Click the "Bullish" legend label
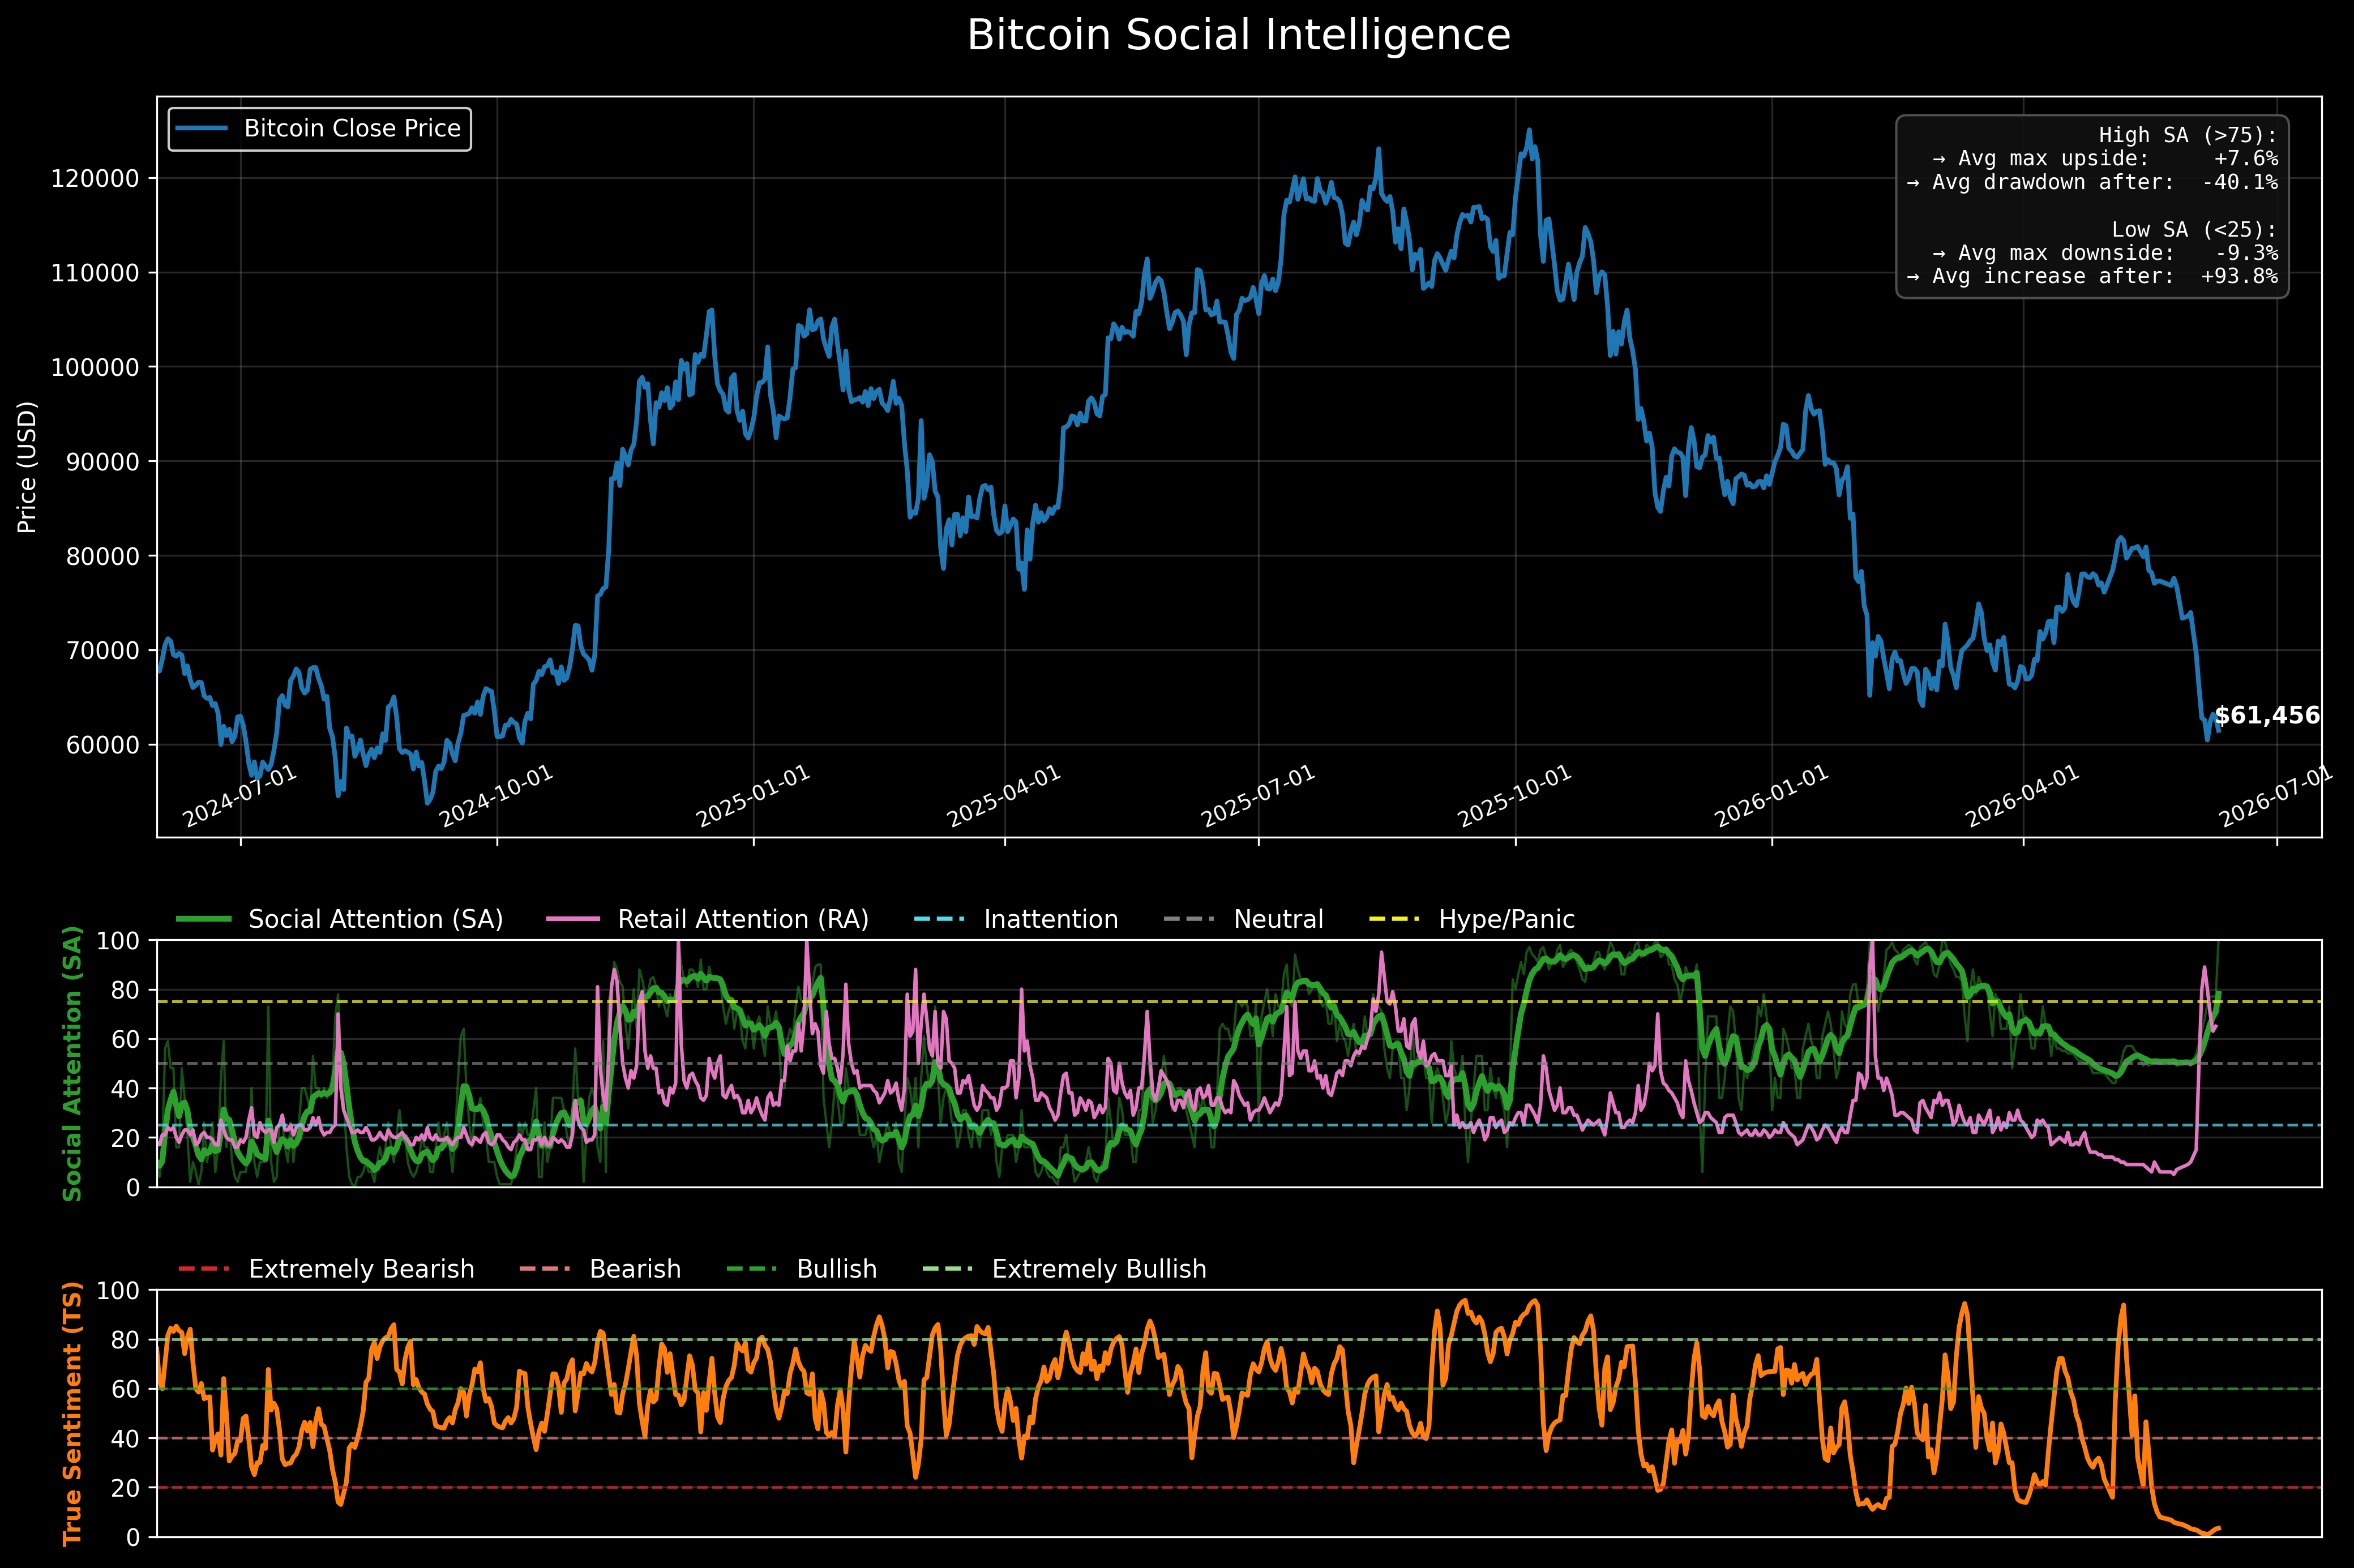The height and width of the screenshot is (1568, 2354). point(837,1270)
